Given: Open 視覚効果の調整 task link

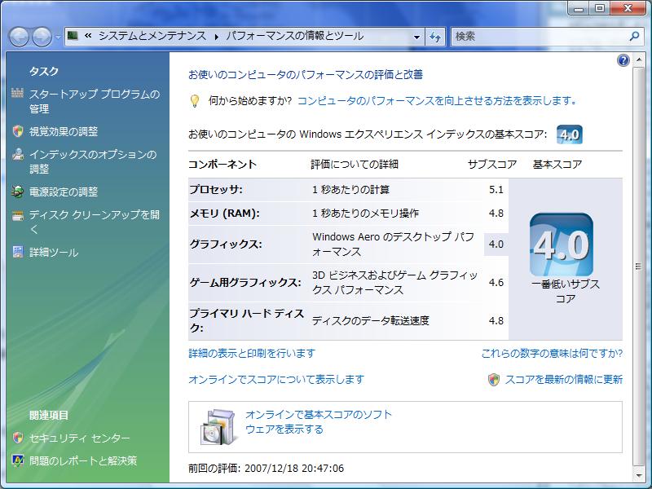Looking at the screenshot, I should pos(64,131).
